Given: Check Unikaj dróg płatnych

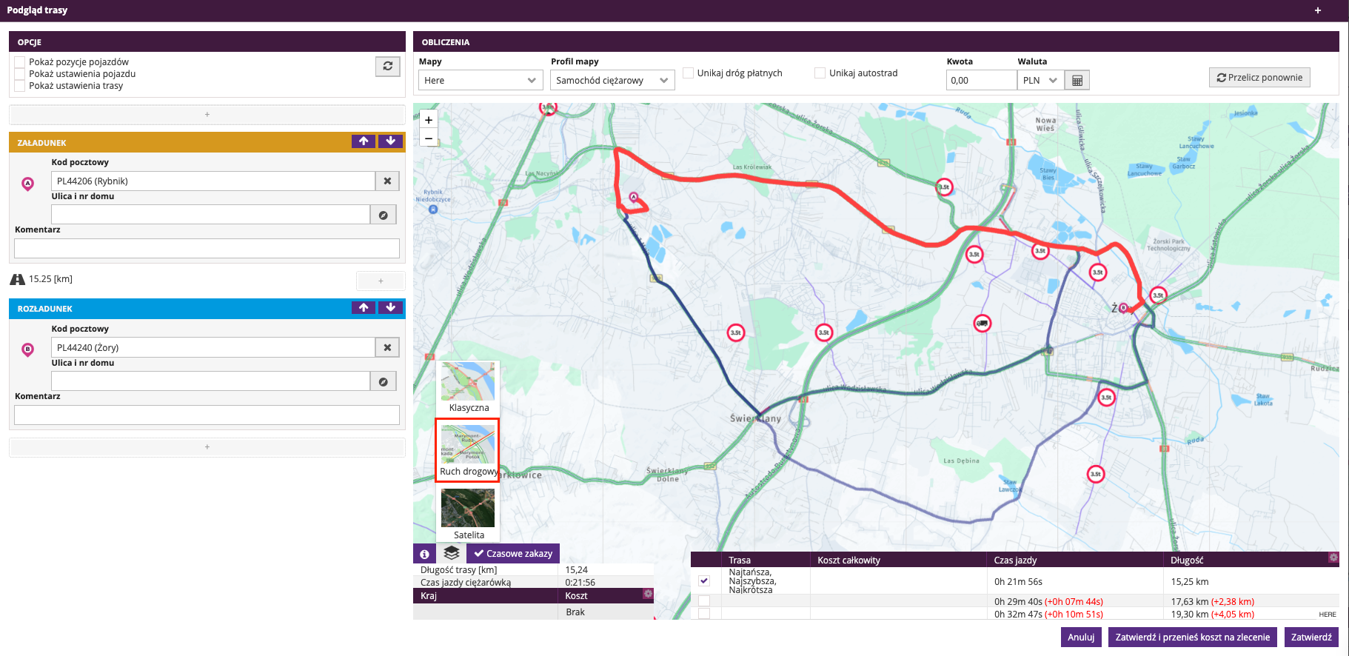Looking at the screenshot, I should coord(689,73).
